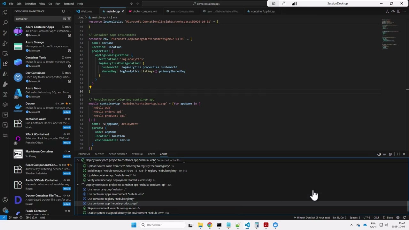Clear extensions search results
This screenshot has height=230, width=409.
click(64, 19)
